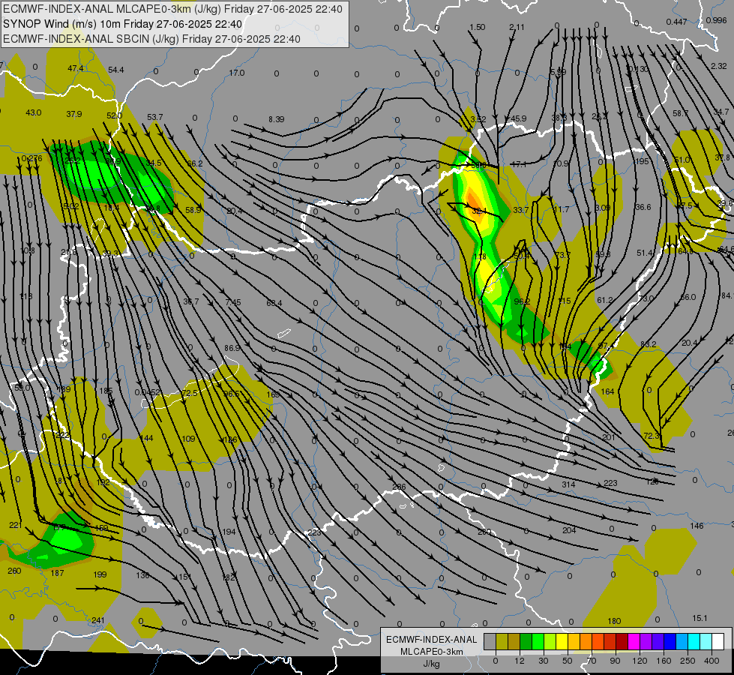Click the 61.2 grid value
This screenshot has width=734, height=675.
pyautogui.click(x=605, y=300)
